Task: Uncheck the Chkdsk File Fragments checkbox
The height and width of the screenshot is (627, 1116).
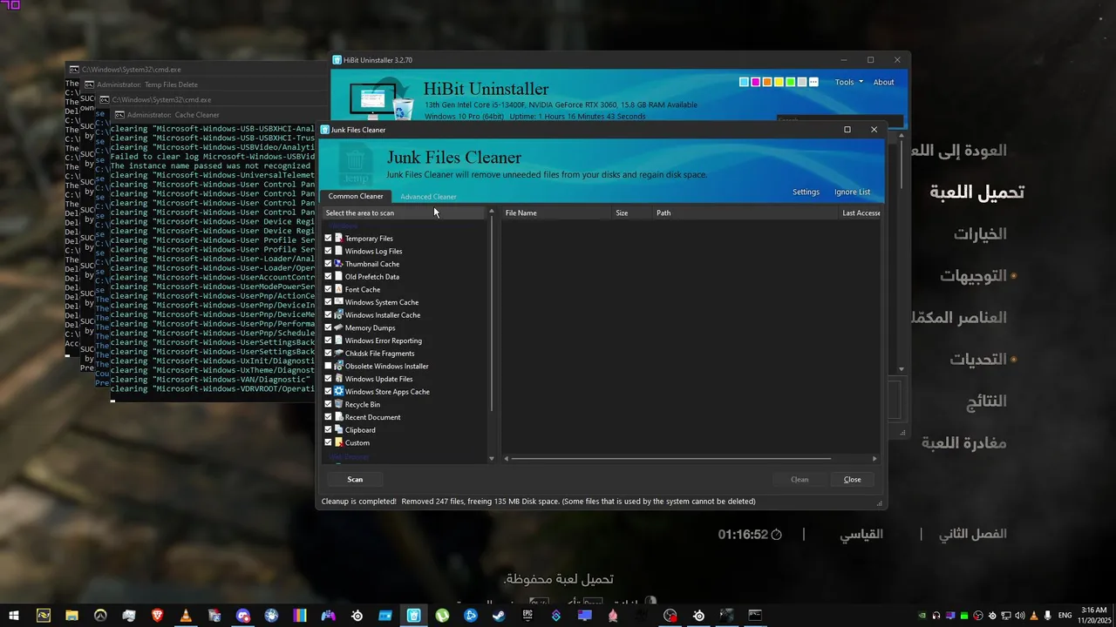Action: 328,353
